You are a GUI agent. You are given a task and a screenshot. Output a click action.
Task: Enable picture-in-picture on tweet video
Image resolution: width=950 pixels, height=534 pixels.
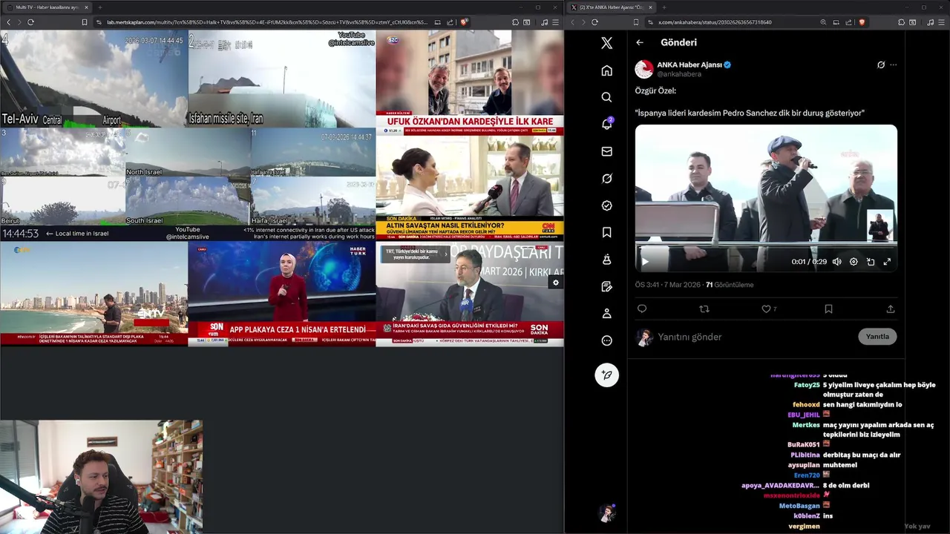point(871,261)
